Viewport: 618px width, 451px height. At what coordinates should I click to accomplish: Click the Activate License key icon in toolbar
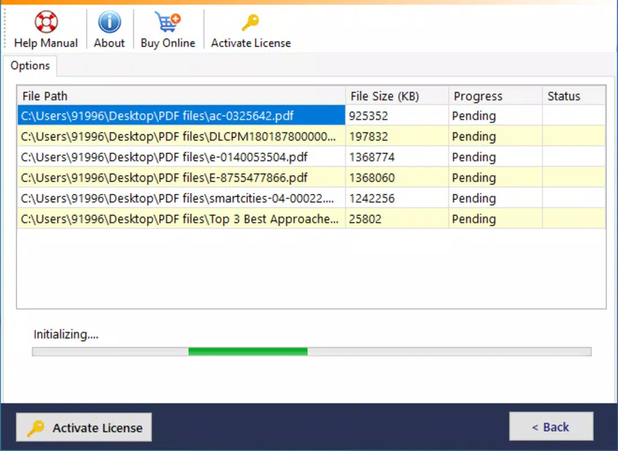click(250, 22)
